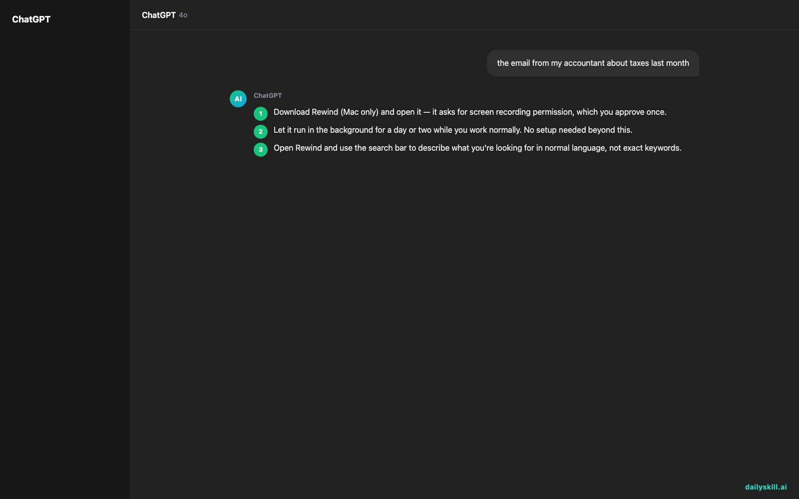Click 'No setup needed beyond this' sentence
The height and width of the screenshot is (499, 799).
(x=578, y=130)
